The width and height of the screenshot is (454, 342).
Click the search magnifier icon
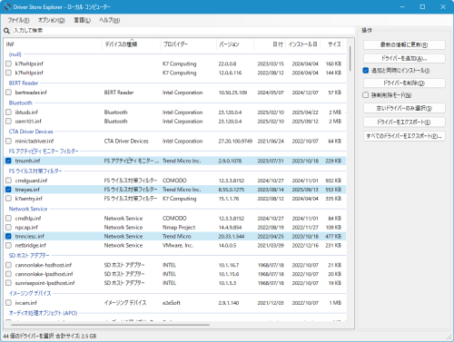click(x=6, y=31)
